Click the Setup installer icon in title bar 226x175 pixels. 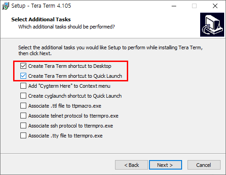(5, 6)
